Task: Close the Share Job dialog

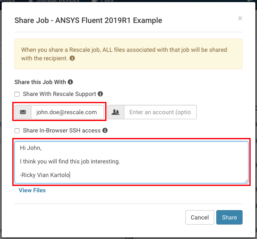Action: click(240, 18)
